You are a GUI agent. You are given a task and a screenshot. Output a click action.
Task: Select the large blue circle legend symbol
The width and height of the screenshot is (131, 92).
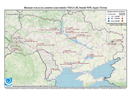109,18
